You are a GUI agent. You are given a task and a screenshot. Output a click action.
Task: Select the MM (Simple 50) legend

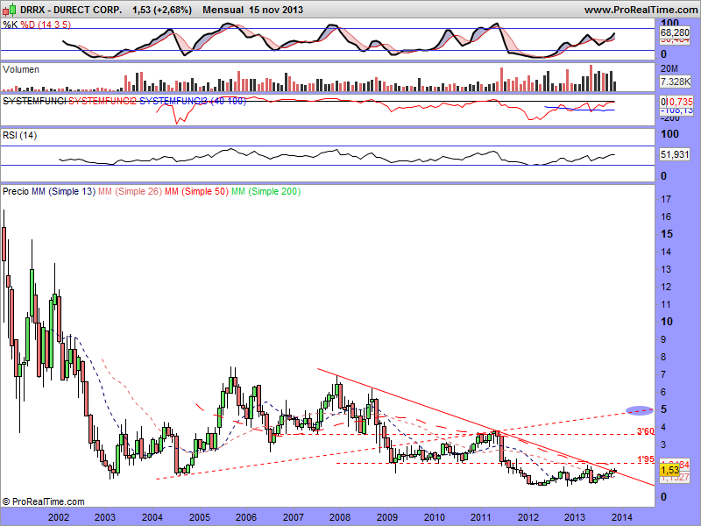[x=196, y=191]
